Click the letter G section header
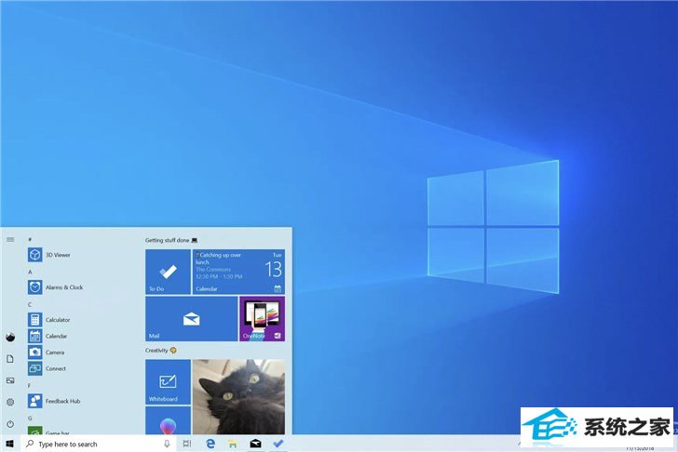 pyautogui.click(x=30, y=418)
